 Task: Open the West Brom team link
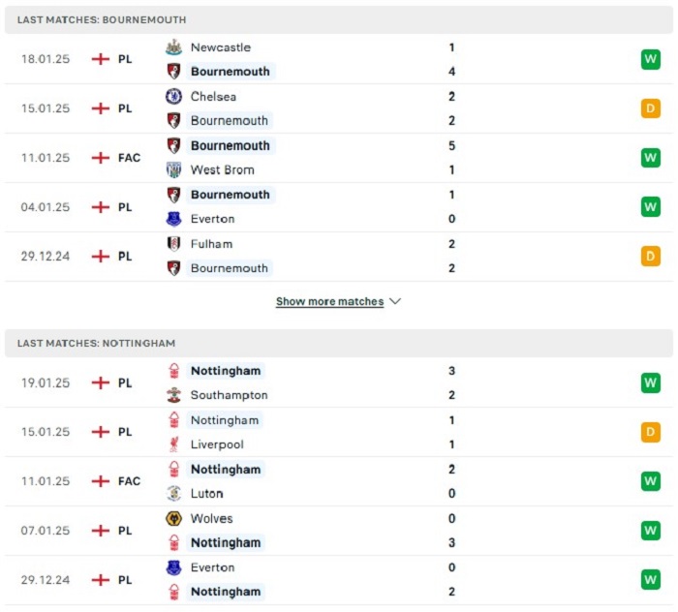tap(222, 169)
